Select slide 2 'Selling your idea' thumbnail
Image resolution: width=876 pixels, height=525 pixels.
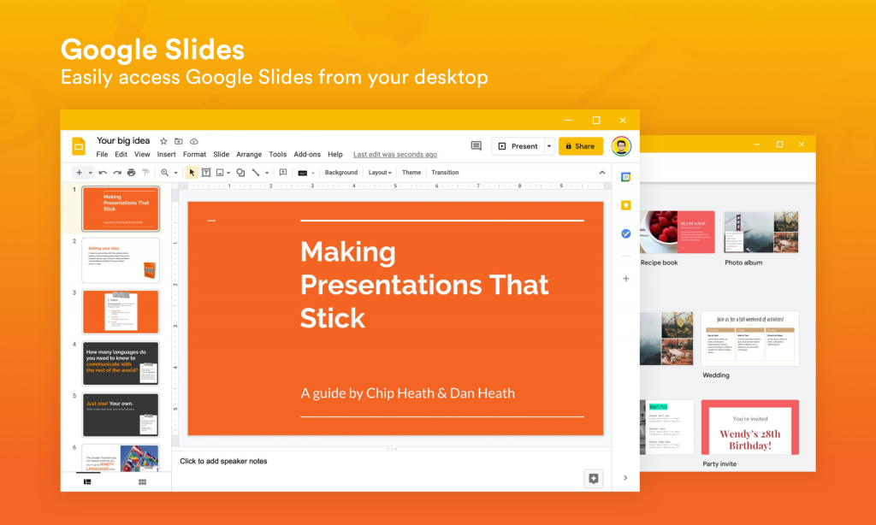121,260
